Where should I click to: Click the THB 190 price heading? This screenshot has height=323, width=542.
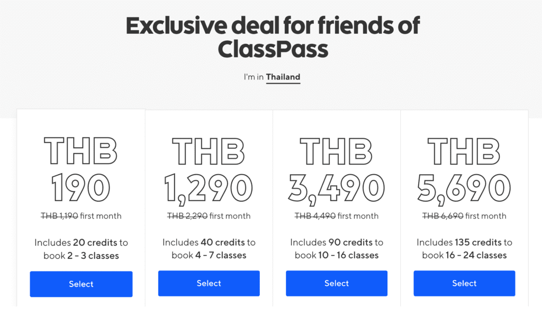pyautogui.click(x=81, y=169)
